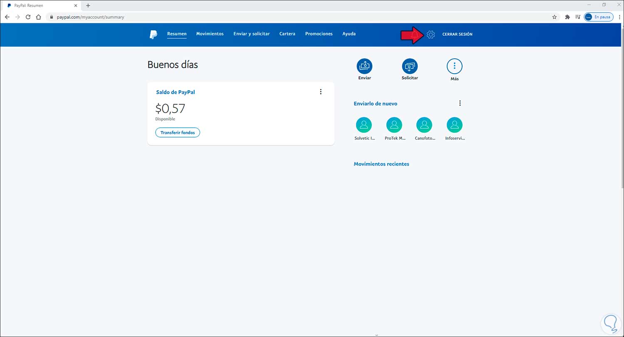Click the Enviar money icon
The width and height of the screenshot is (624, 337).
364,66
